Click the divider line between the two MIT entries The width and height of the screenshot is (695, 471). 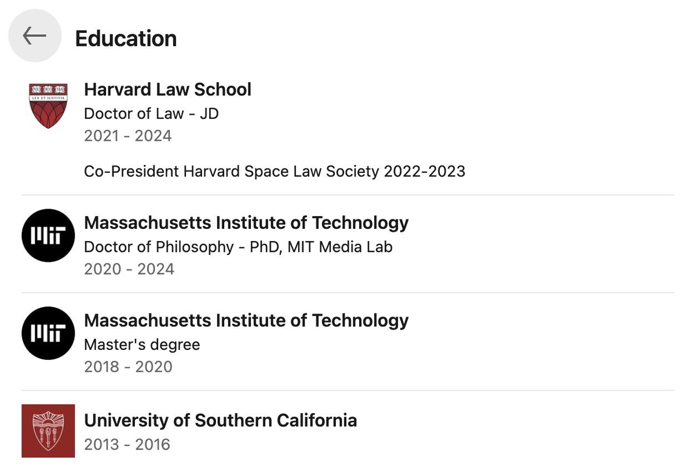click(x=348, y=293)
